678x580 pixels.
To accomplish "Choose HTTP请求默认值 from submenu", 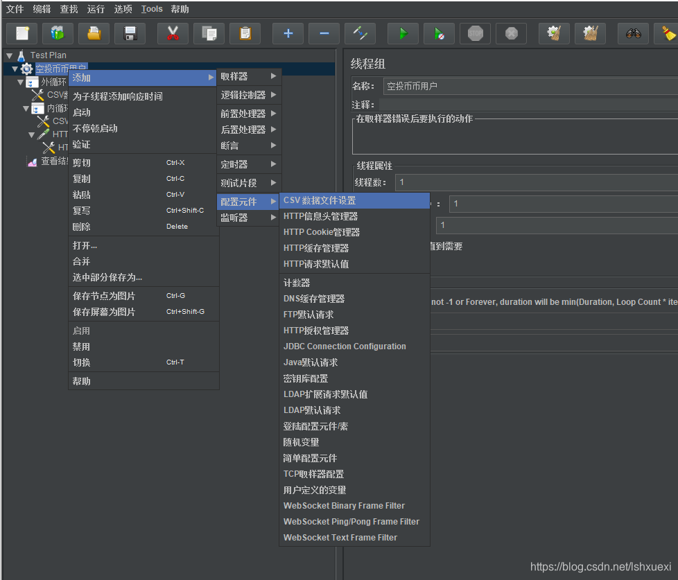I will pyautogui.click(x=354, y=264).
